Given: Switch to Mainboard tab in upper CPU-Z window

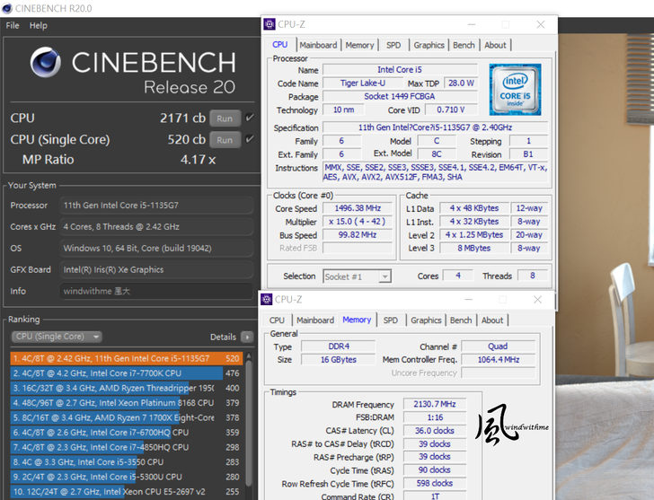Looking at the screenshot, I should pyautogui.click(x=318, y=45).
